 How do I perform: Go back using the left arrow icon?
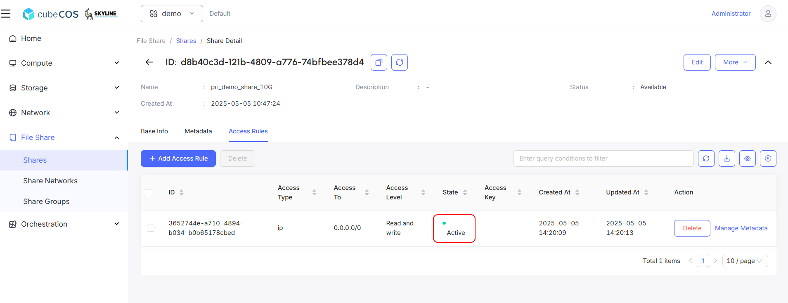(149, 62)
